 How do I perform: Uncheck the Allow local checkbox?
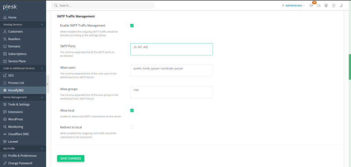pos(132,110)
